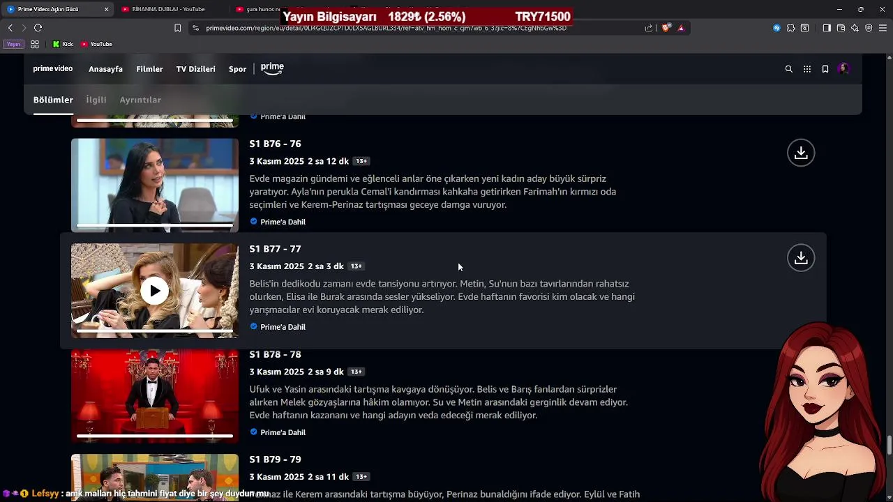Open the browser extensions puzzle icon

pyautogui.click(x=790, y=28)
